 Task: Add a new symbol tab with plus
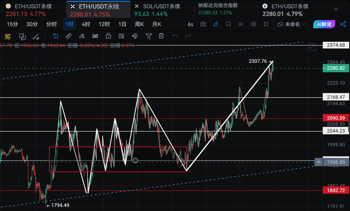[336, 9]
